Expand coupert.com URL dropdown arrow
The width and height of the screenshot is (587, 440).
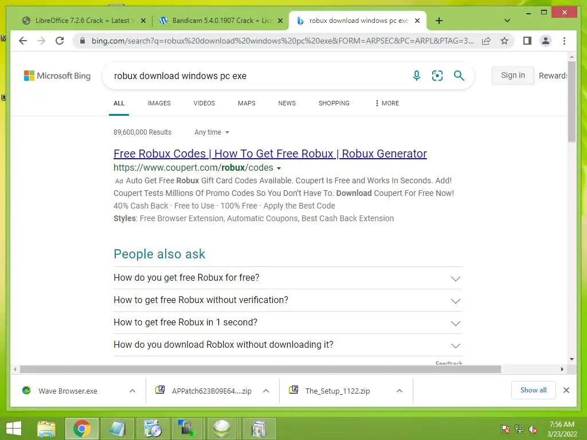[x=279, y=168]
